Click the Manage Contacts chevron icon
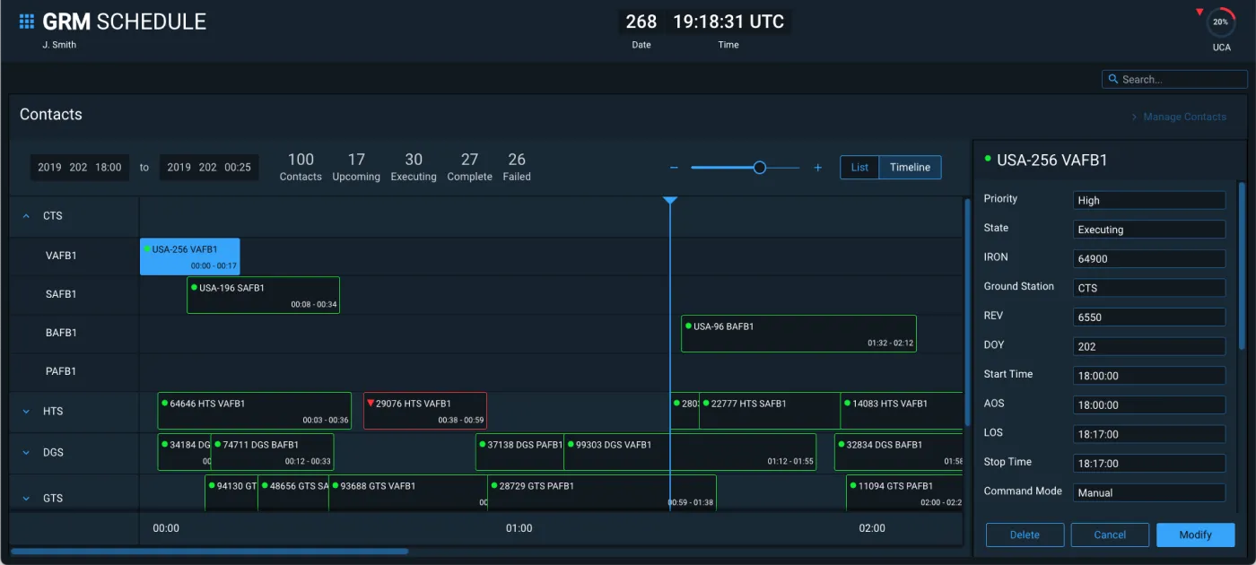Image resolution: width=1256 pixels, height=565 pixels. click(x=1134, y=117)
